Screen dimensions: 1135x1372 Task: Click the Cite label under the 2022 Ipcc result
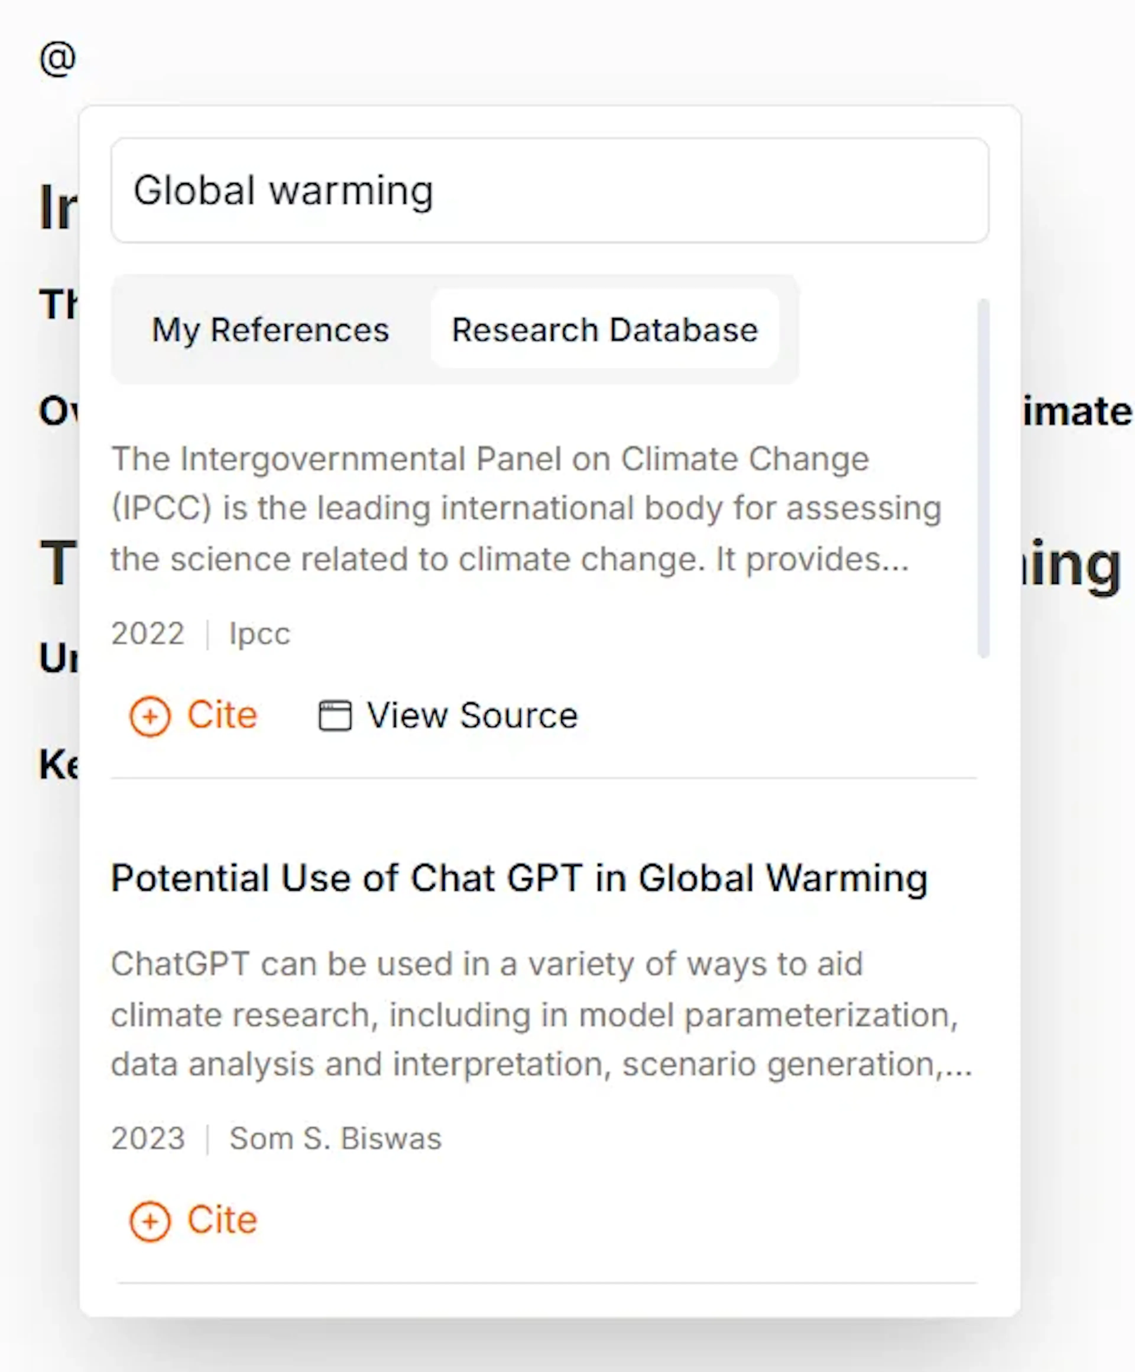[x=222, y=715]
